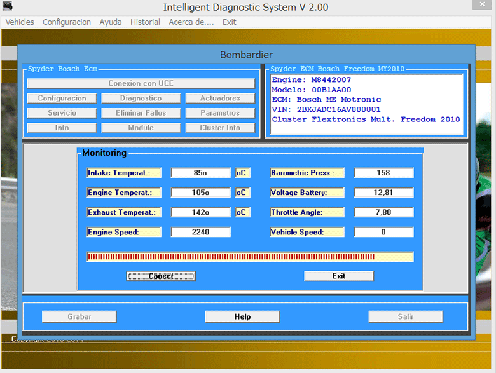Click the Spyder Bosch Ecm group title
The height and width of the screenshot is (373, 496).
[62, 69]
